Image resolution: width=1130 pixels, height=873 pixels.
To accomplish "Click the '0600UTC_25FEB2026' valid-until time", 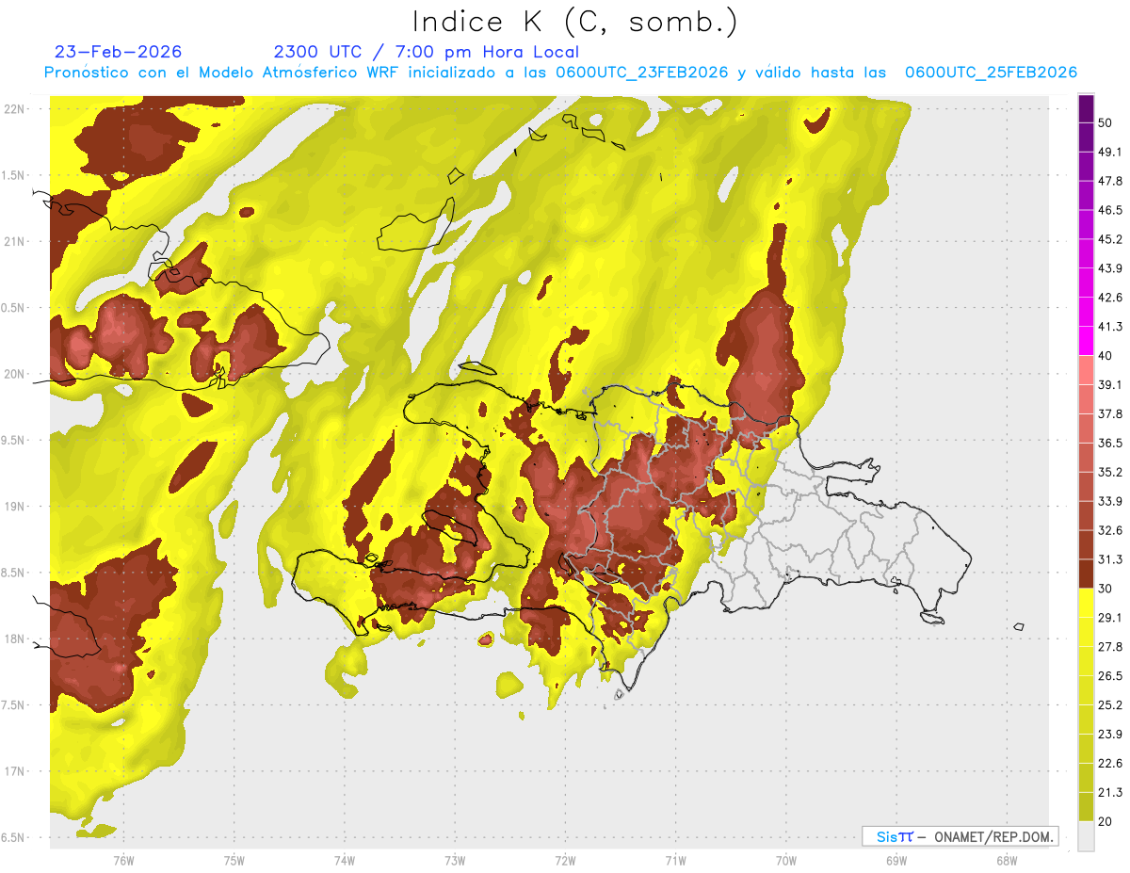I will [x=991, y=73].
